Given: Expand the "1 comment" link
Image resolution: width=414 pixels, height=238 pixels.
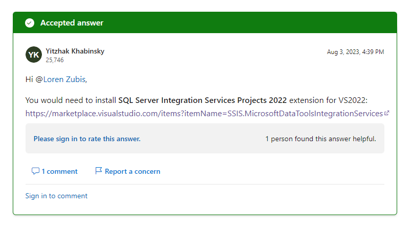Looking at the screenshot, I should point(59,171).
